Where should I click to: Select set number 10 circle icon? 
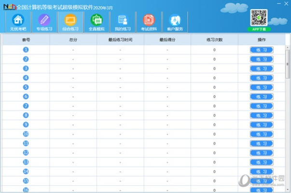(26, 134)
